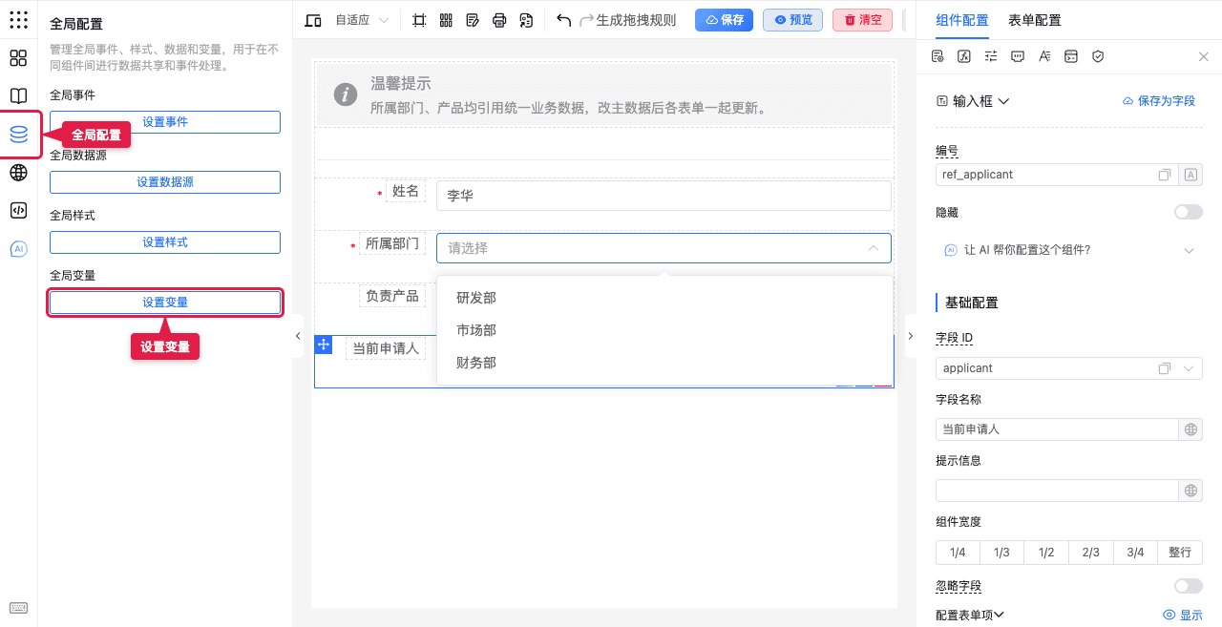
Task: Click the move handle on 当前申请人 component
Action: coord(324,345)
